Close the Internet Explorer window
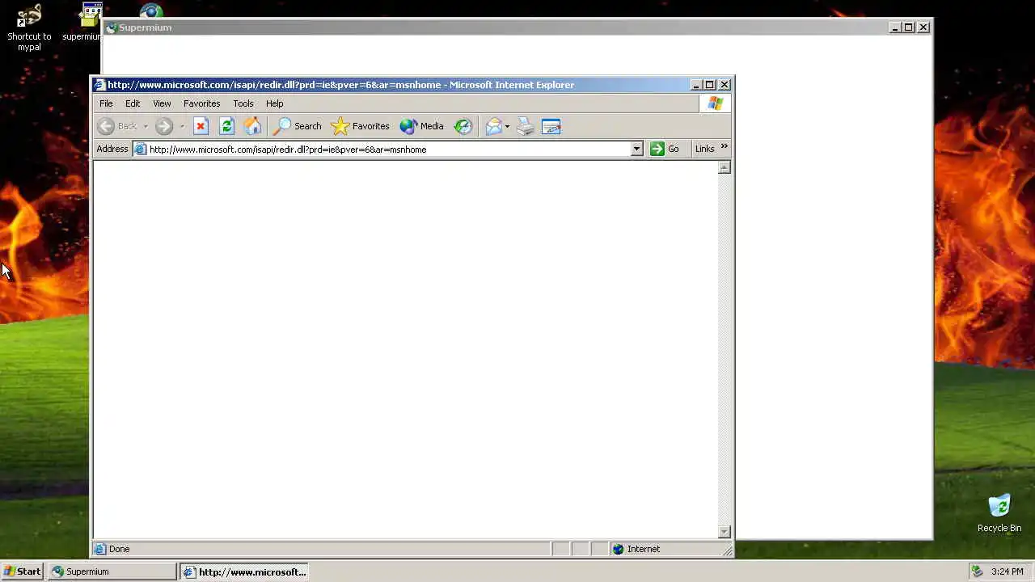Screen dimensions: 1035x582 tap(724, 84)
